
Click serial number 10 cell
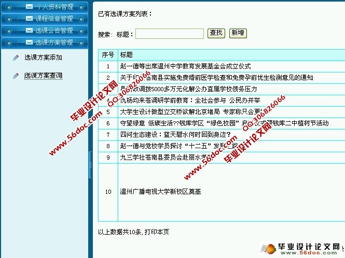(x=108, y=192)
